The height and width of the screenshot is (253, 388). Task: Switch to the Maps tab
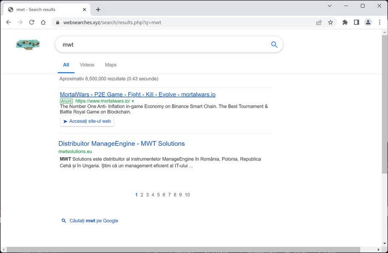111,65
